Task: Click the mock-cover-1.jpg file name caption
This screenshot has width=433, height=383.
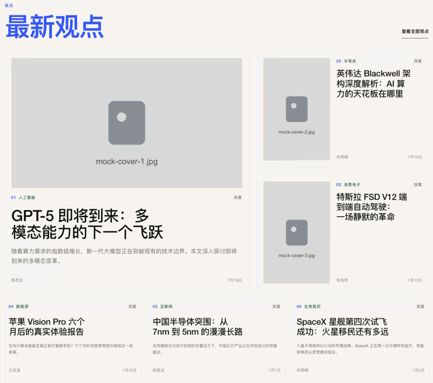Action: 127,162
